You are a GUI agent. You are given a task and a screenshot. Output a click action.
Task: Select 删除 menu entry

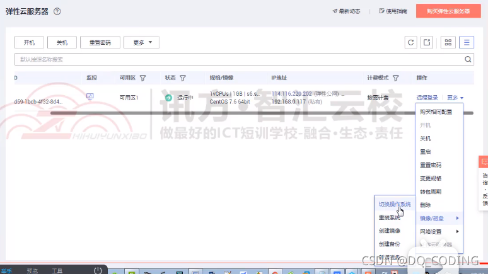click(425, 205)
